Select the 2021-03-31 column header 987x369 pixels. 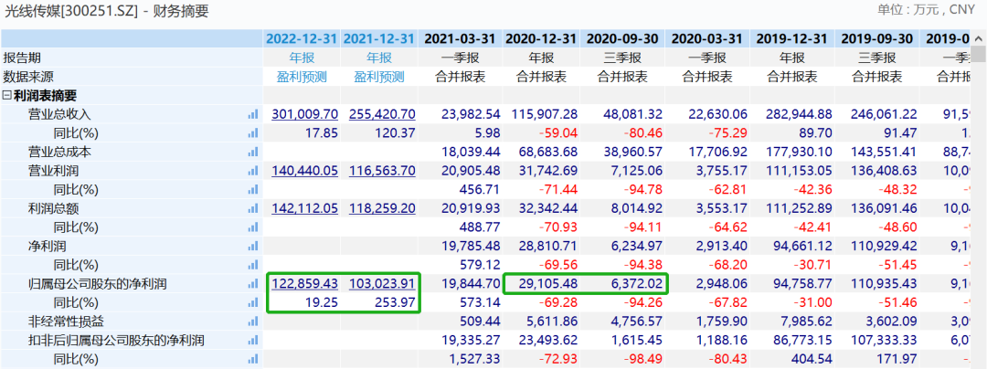click(x=460, y=38)
